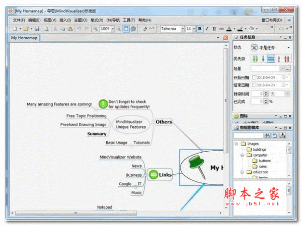
Task: Toggle the fit-to-window view icon
Action: [x=126, y=29]
